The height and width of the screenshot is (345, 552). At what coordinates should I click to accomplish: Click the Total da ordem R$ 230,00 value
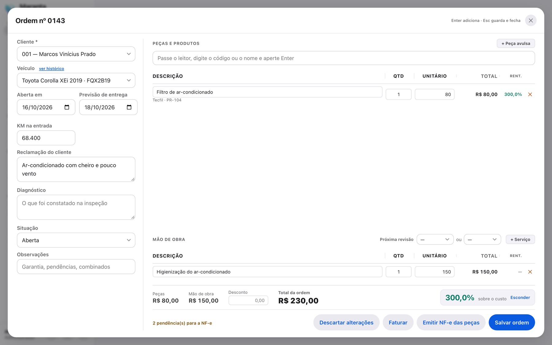coord(298,301)
